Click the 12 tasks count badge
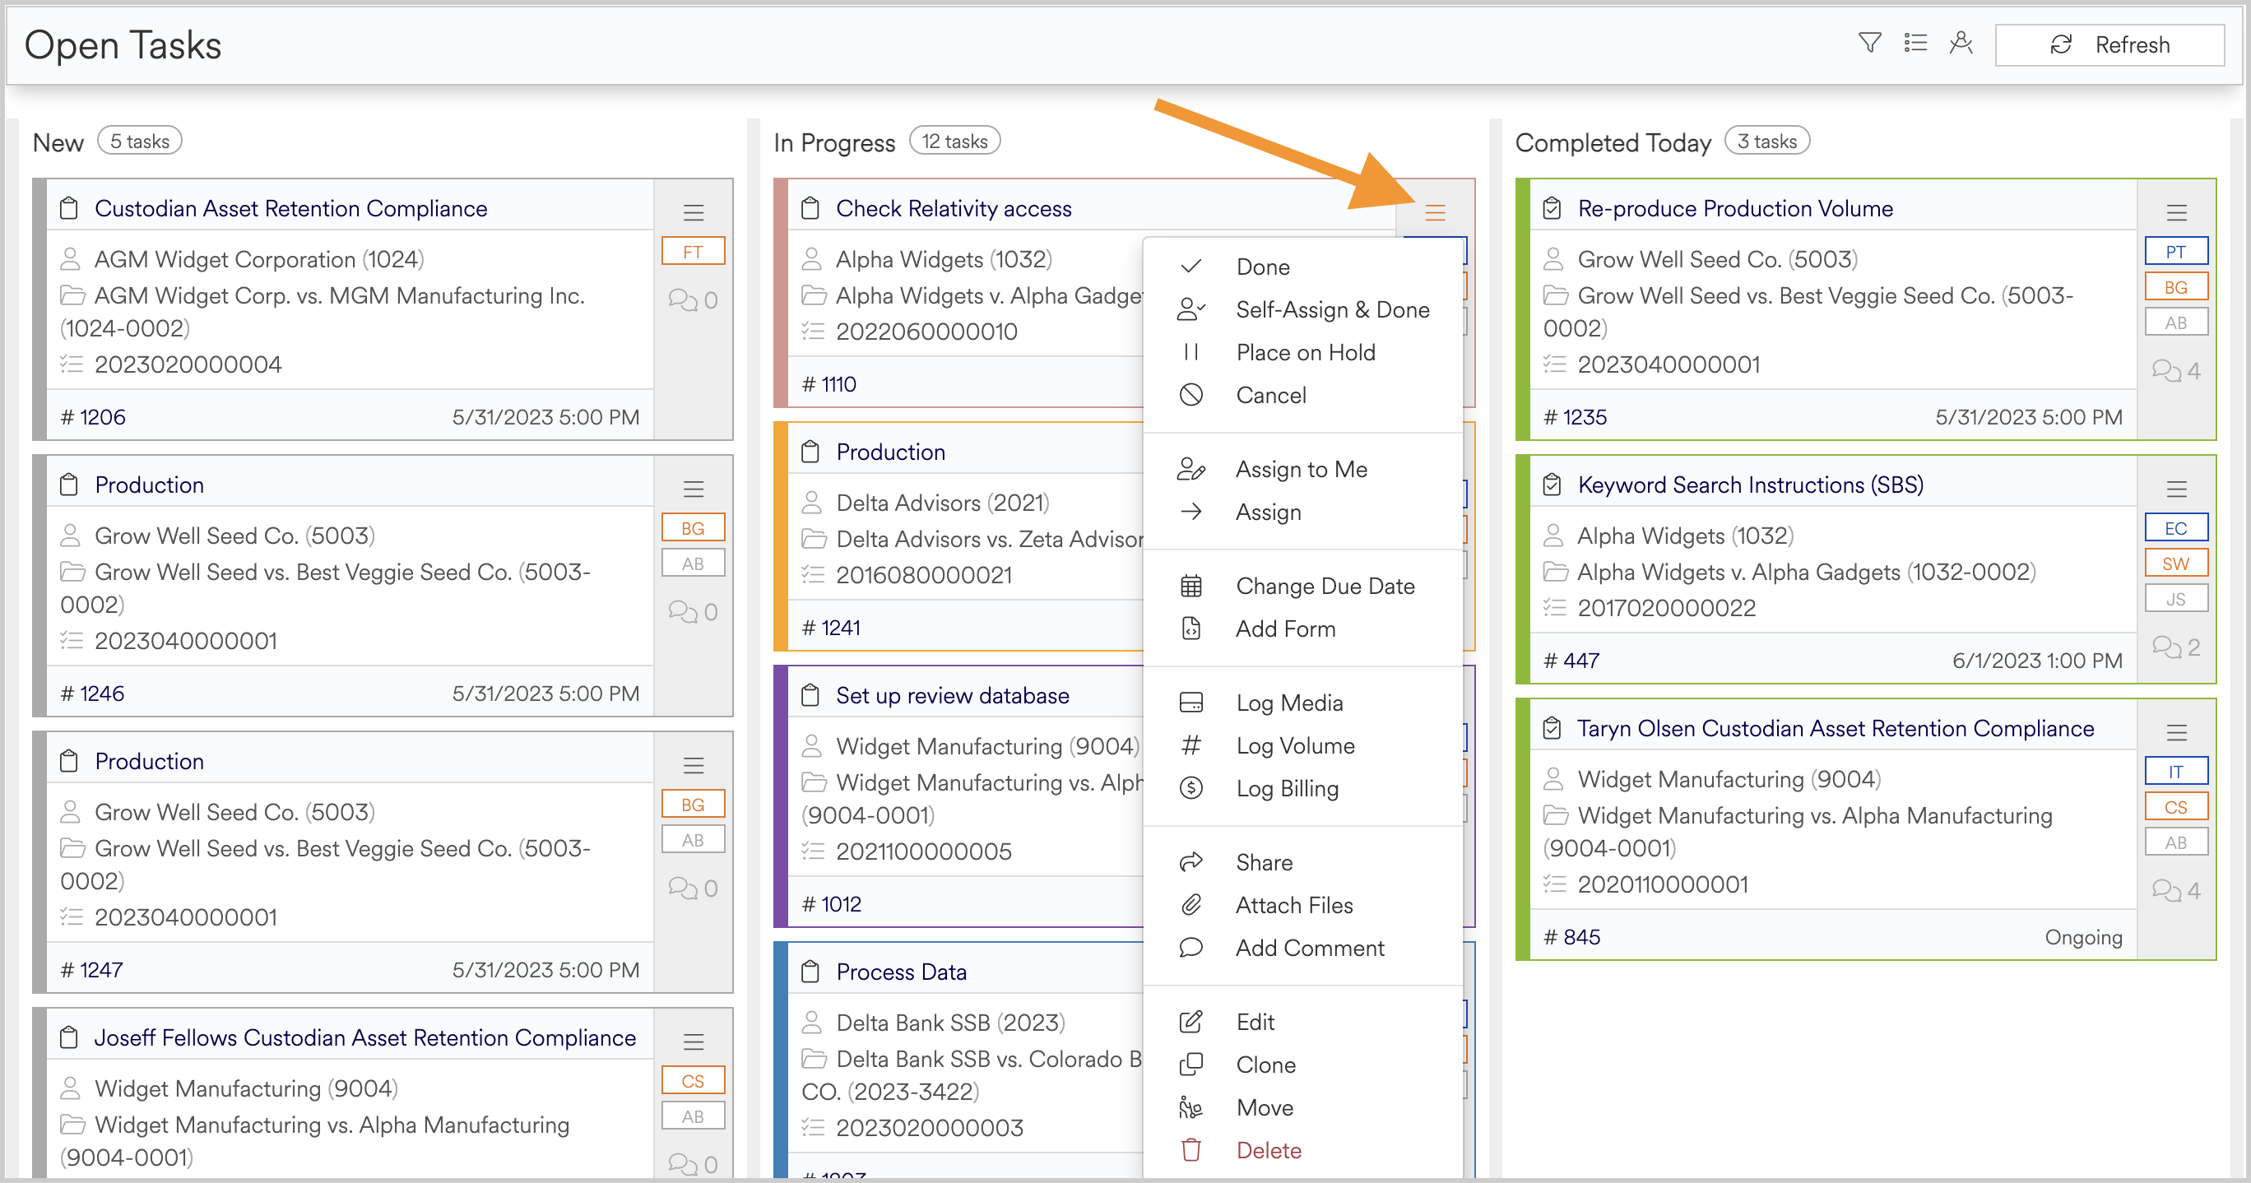Viewport: 2251px width, 1183px height. tap(955, 141)
